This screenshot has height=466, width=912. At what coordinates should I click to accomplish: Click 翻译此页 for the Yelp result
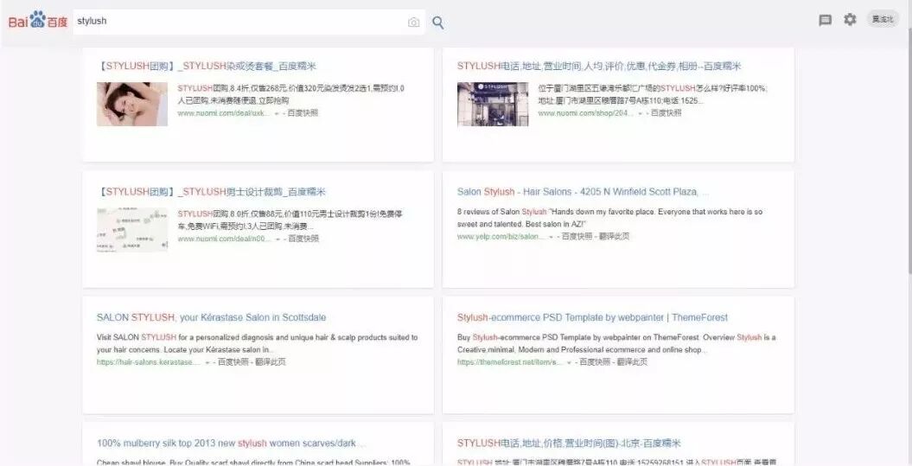click(x=614, y=236)
